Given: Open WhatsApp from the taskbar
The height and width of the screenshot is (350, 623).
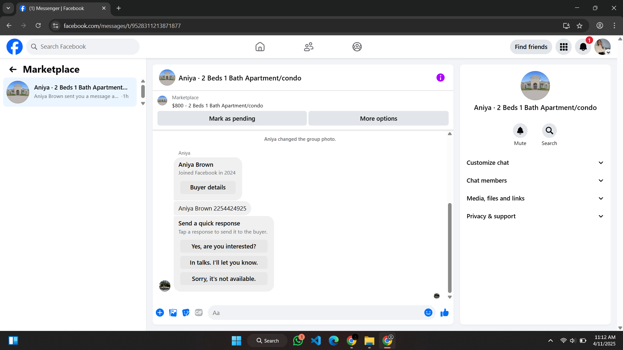Looking at the screenshot, I should click(x=298, y=341).
